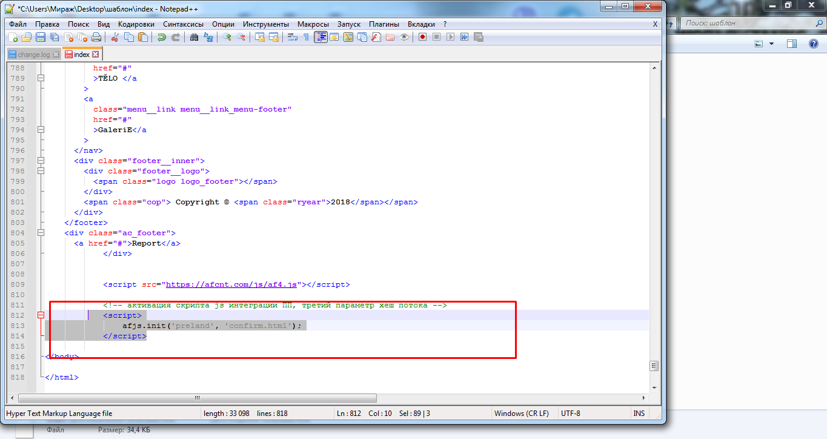Viewport: 827px width, 439px height.
Task: Click the Close document toolbar icon
Action: point(68,37)
